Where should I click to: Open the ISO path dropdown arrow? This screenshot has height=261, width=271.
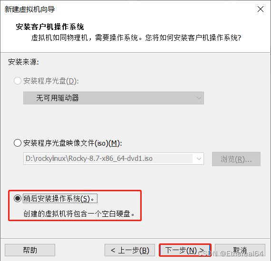coord(199,158)
